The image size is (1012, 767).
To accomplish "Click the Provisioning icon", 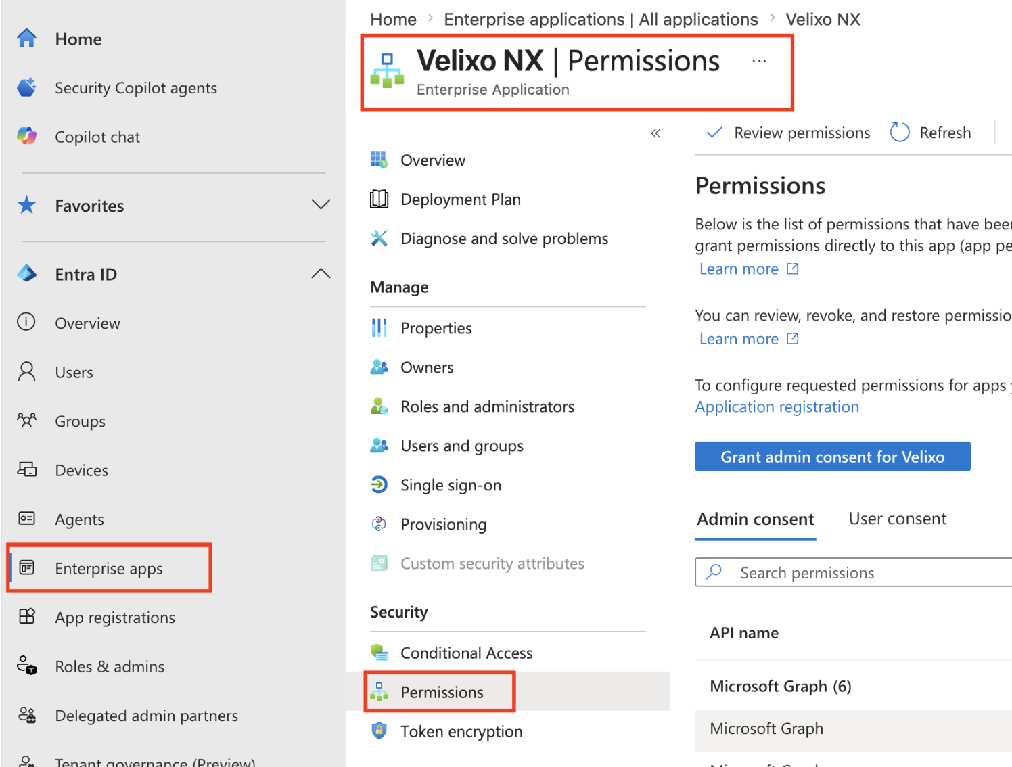I will 379,524.
